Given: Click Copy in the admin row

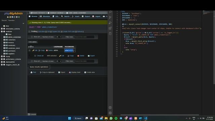Looking at the screenshot, I should coord(42,50).
